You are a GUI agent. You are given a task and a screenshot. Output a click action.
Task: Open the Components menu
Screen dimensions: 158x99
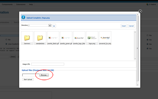tap(7, 4)
